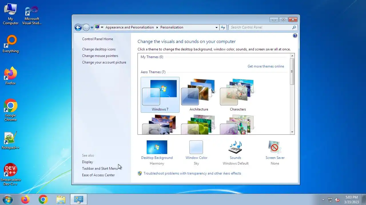Go to Control Panel Home
Viewport: 366px width, 205px height.
(x=98, y=39)
